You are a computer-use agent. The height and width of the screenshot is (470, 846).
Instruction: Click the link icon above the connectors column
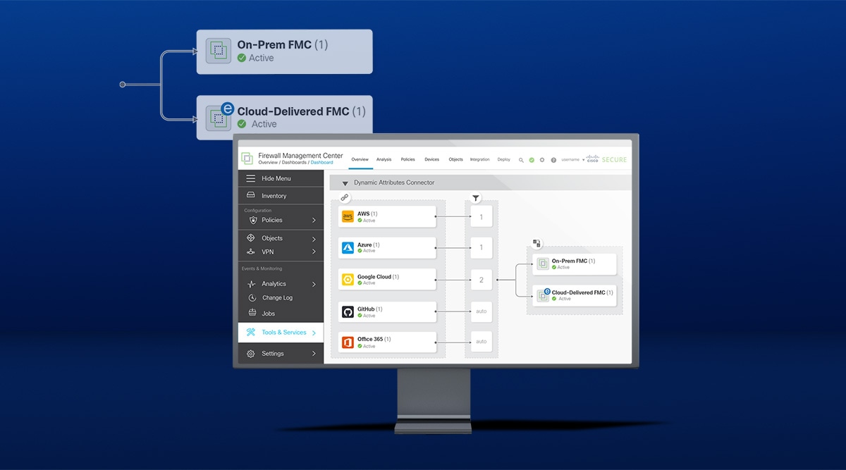(x=345, y=197)
